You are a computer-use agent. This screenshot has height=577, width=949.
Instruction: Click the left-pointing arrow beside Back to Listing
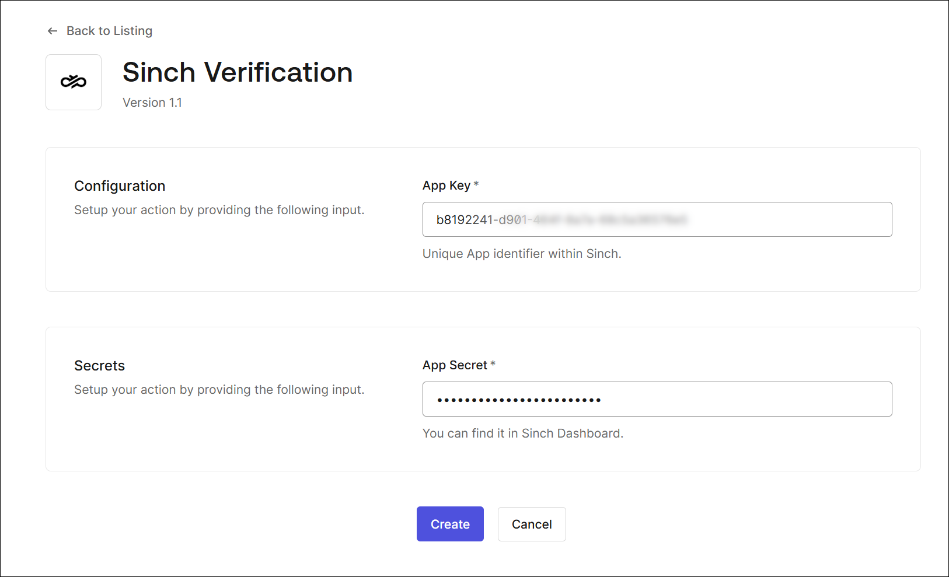[52, 30]
